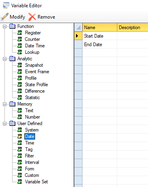This screenshot has width=148, height=187.
Task: Click the scroll icon beside System
Action: pos(20,130)
